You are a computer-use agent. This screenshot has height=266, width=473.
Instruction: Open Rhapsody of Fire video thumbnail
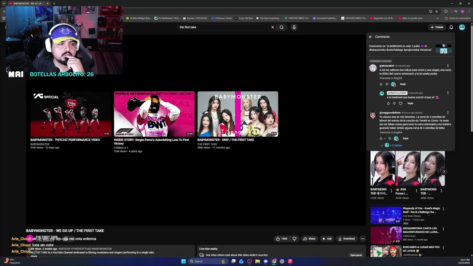tap(386, 215)
